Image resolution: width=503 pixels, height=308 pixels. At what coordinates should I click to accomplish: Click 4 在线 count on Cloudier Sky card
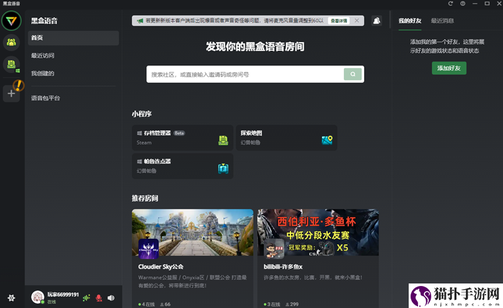coord(146,304)
